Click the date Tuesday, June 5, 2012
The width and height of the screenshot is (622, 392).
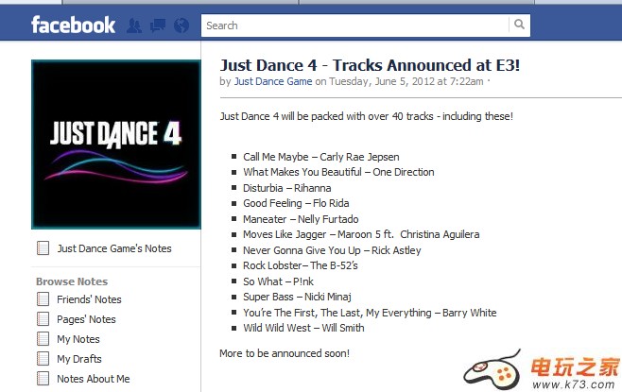382,81
